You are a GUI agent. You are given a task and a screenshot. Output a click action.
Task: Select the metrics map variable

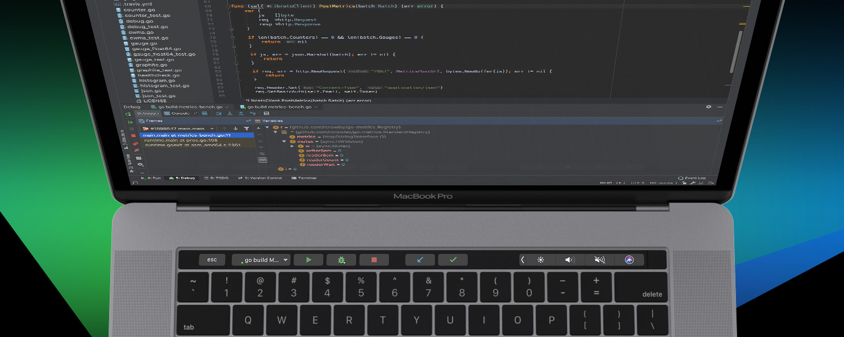[338, 136]
